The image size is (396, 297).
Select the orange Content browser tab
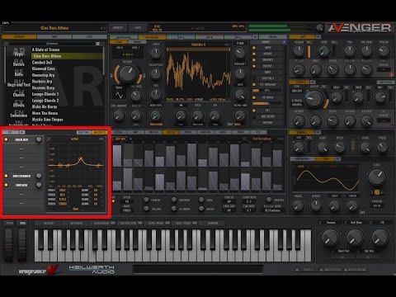(x=19, y=36)
